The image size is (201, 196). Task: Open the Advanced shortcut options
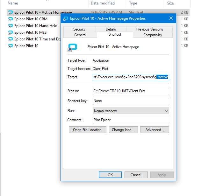[155, 130]
